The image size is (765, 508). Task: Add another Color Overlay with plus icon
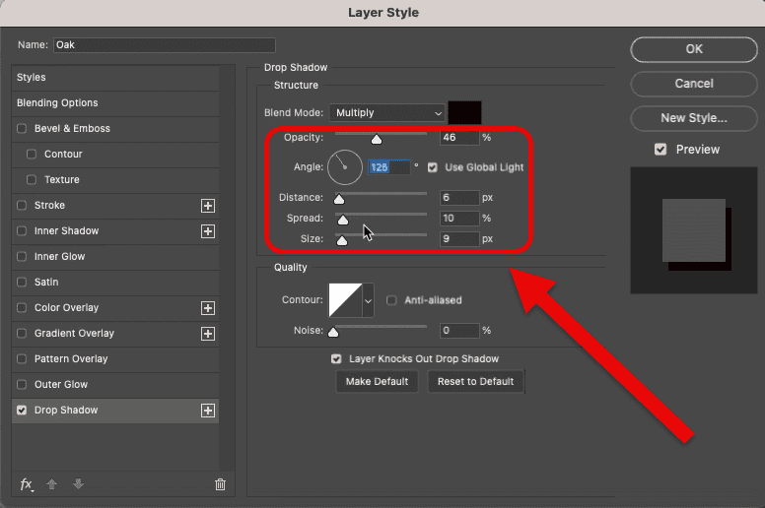coord(208,308)
